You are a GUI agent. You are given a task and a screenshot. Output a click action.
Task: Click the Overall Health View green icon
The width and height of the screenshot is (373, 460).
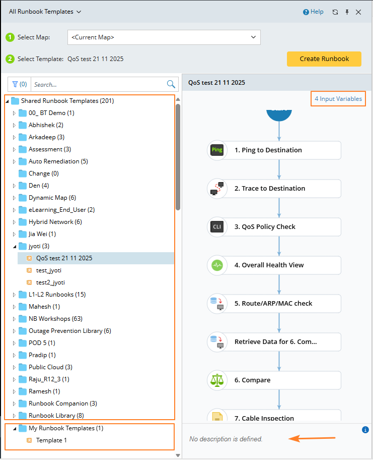click(217, 265)
